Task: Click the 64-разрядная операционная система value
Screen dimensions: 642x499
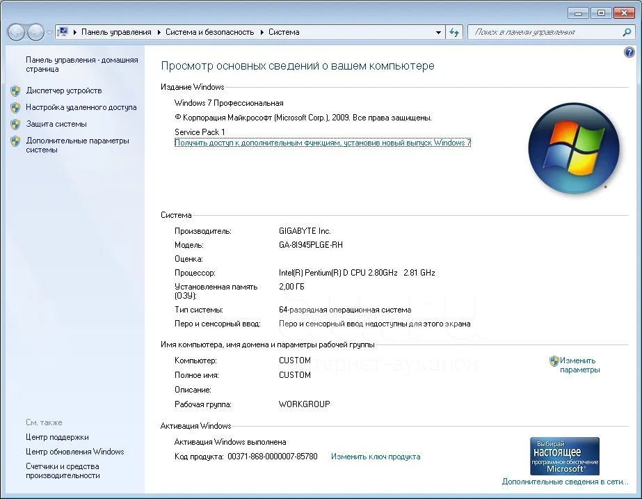Action: (x=345, y=310)
